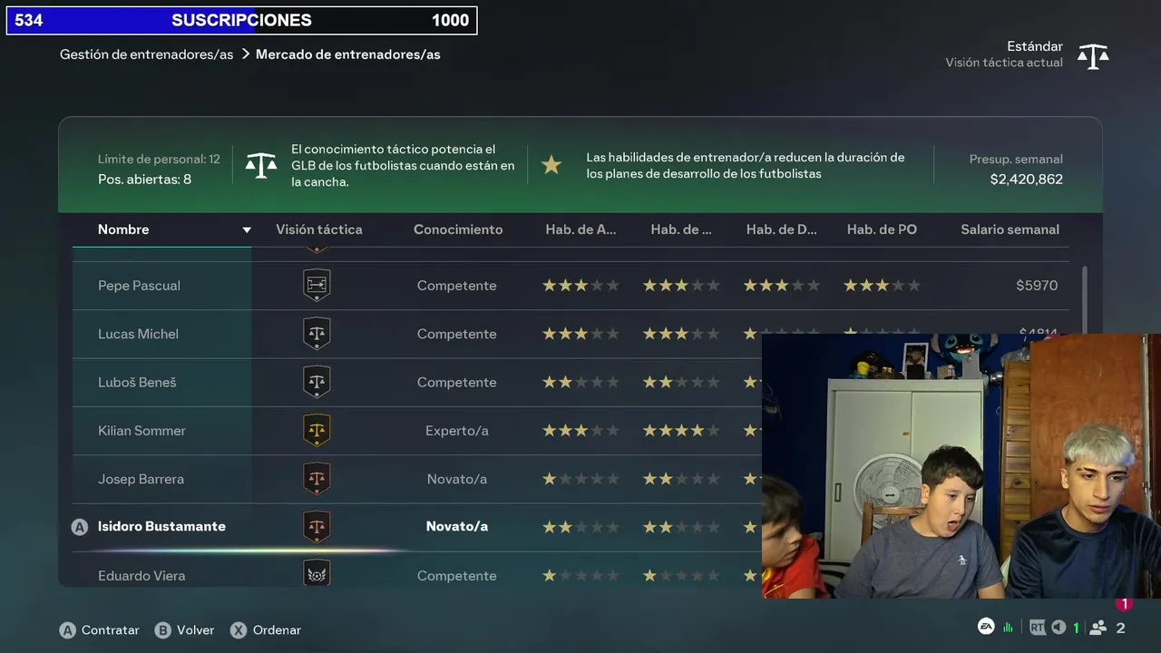
Task: Click the Volver button prompt
Action: click(x=185, y=630)
